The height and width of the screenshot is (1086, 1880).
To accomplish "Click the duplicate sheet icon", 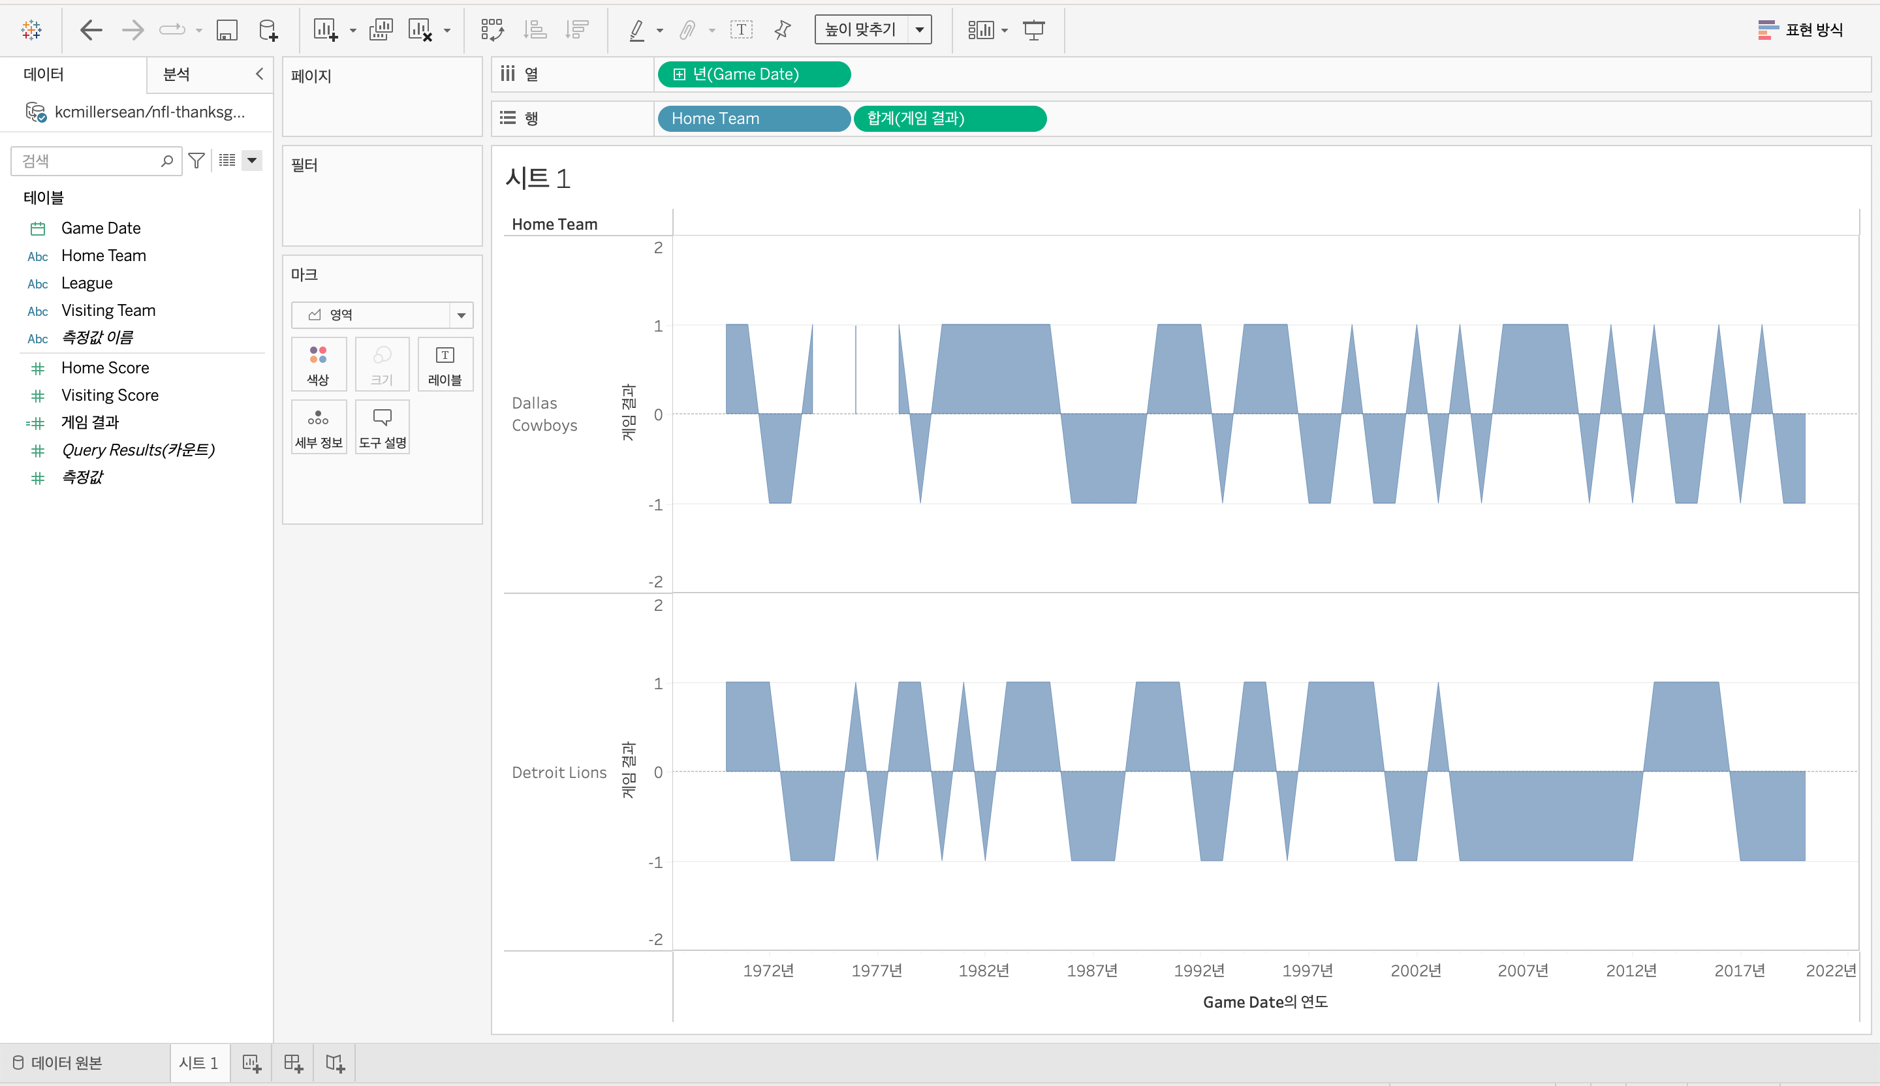I will coord(381,30).
